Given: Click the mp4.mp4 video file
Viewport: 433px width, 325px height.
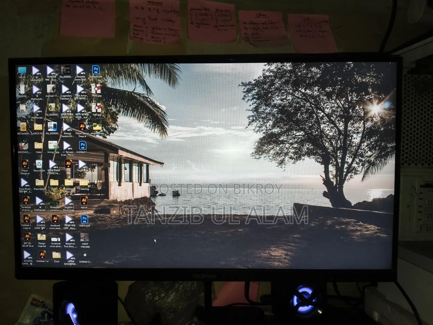Looking at the screenshot, I should tap(83, 166).
